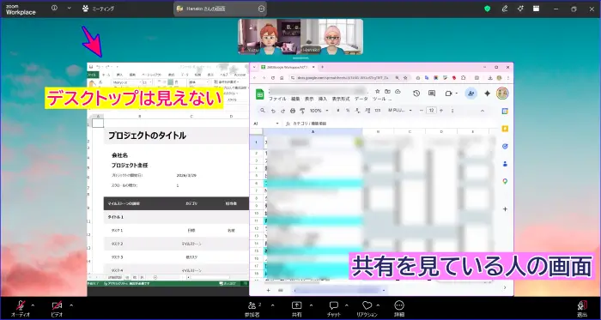Open Google Keep icon in Sheets side panel
The width and height of the screenshot is (601, 320).
(x=505, y=129)
